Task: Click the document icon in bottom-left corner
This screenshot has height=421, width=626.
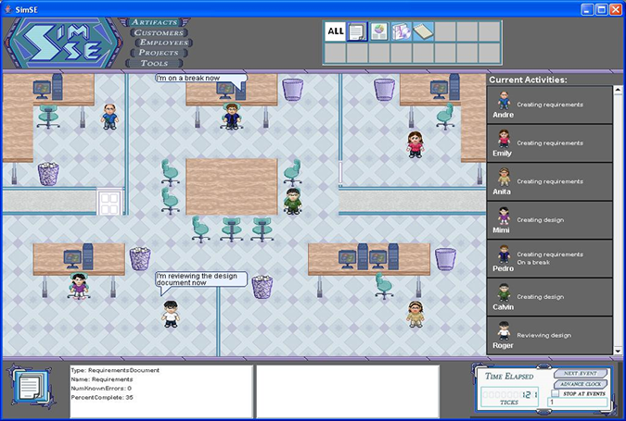Action: pyautogui.click(x=30, y=388)
